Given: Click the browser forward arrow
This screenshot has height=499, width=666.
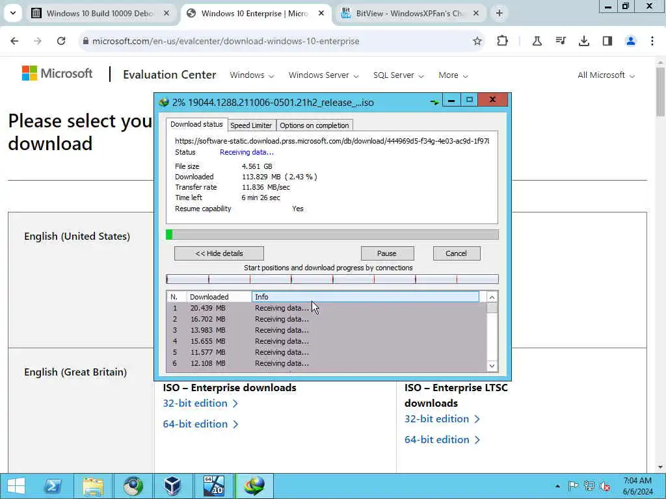Looking at the screenshot, I should coord(38,41).
